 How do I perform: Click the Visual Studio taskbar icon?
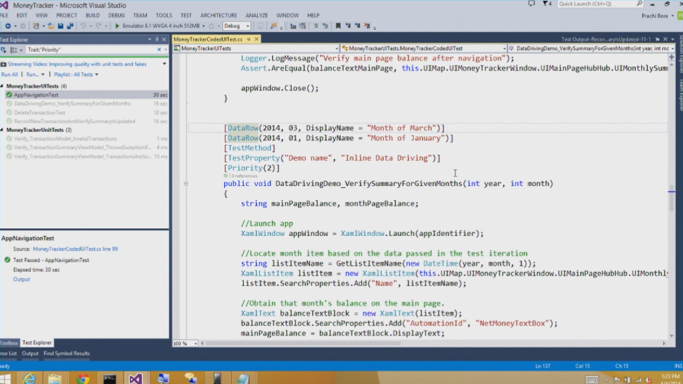135,379
